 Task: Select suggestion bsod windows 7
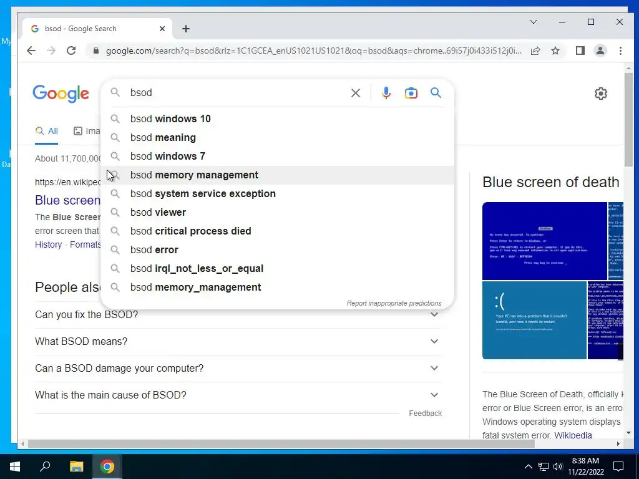coord(277,157)
